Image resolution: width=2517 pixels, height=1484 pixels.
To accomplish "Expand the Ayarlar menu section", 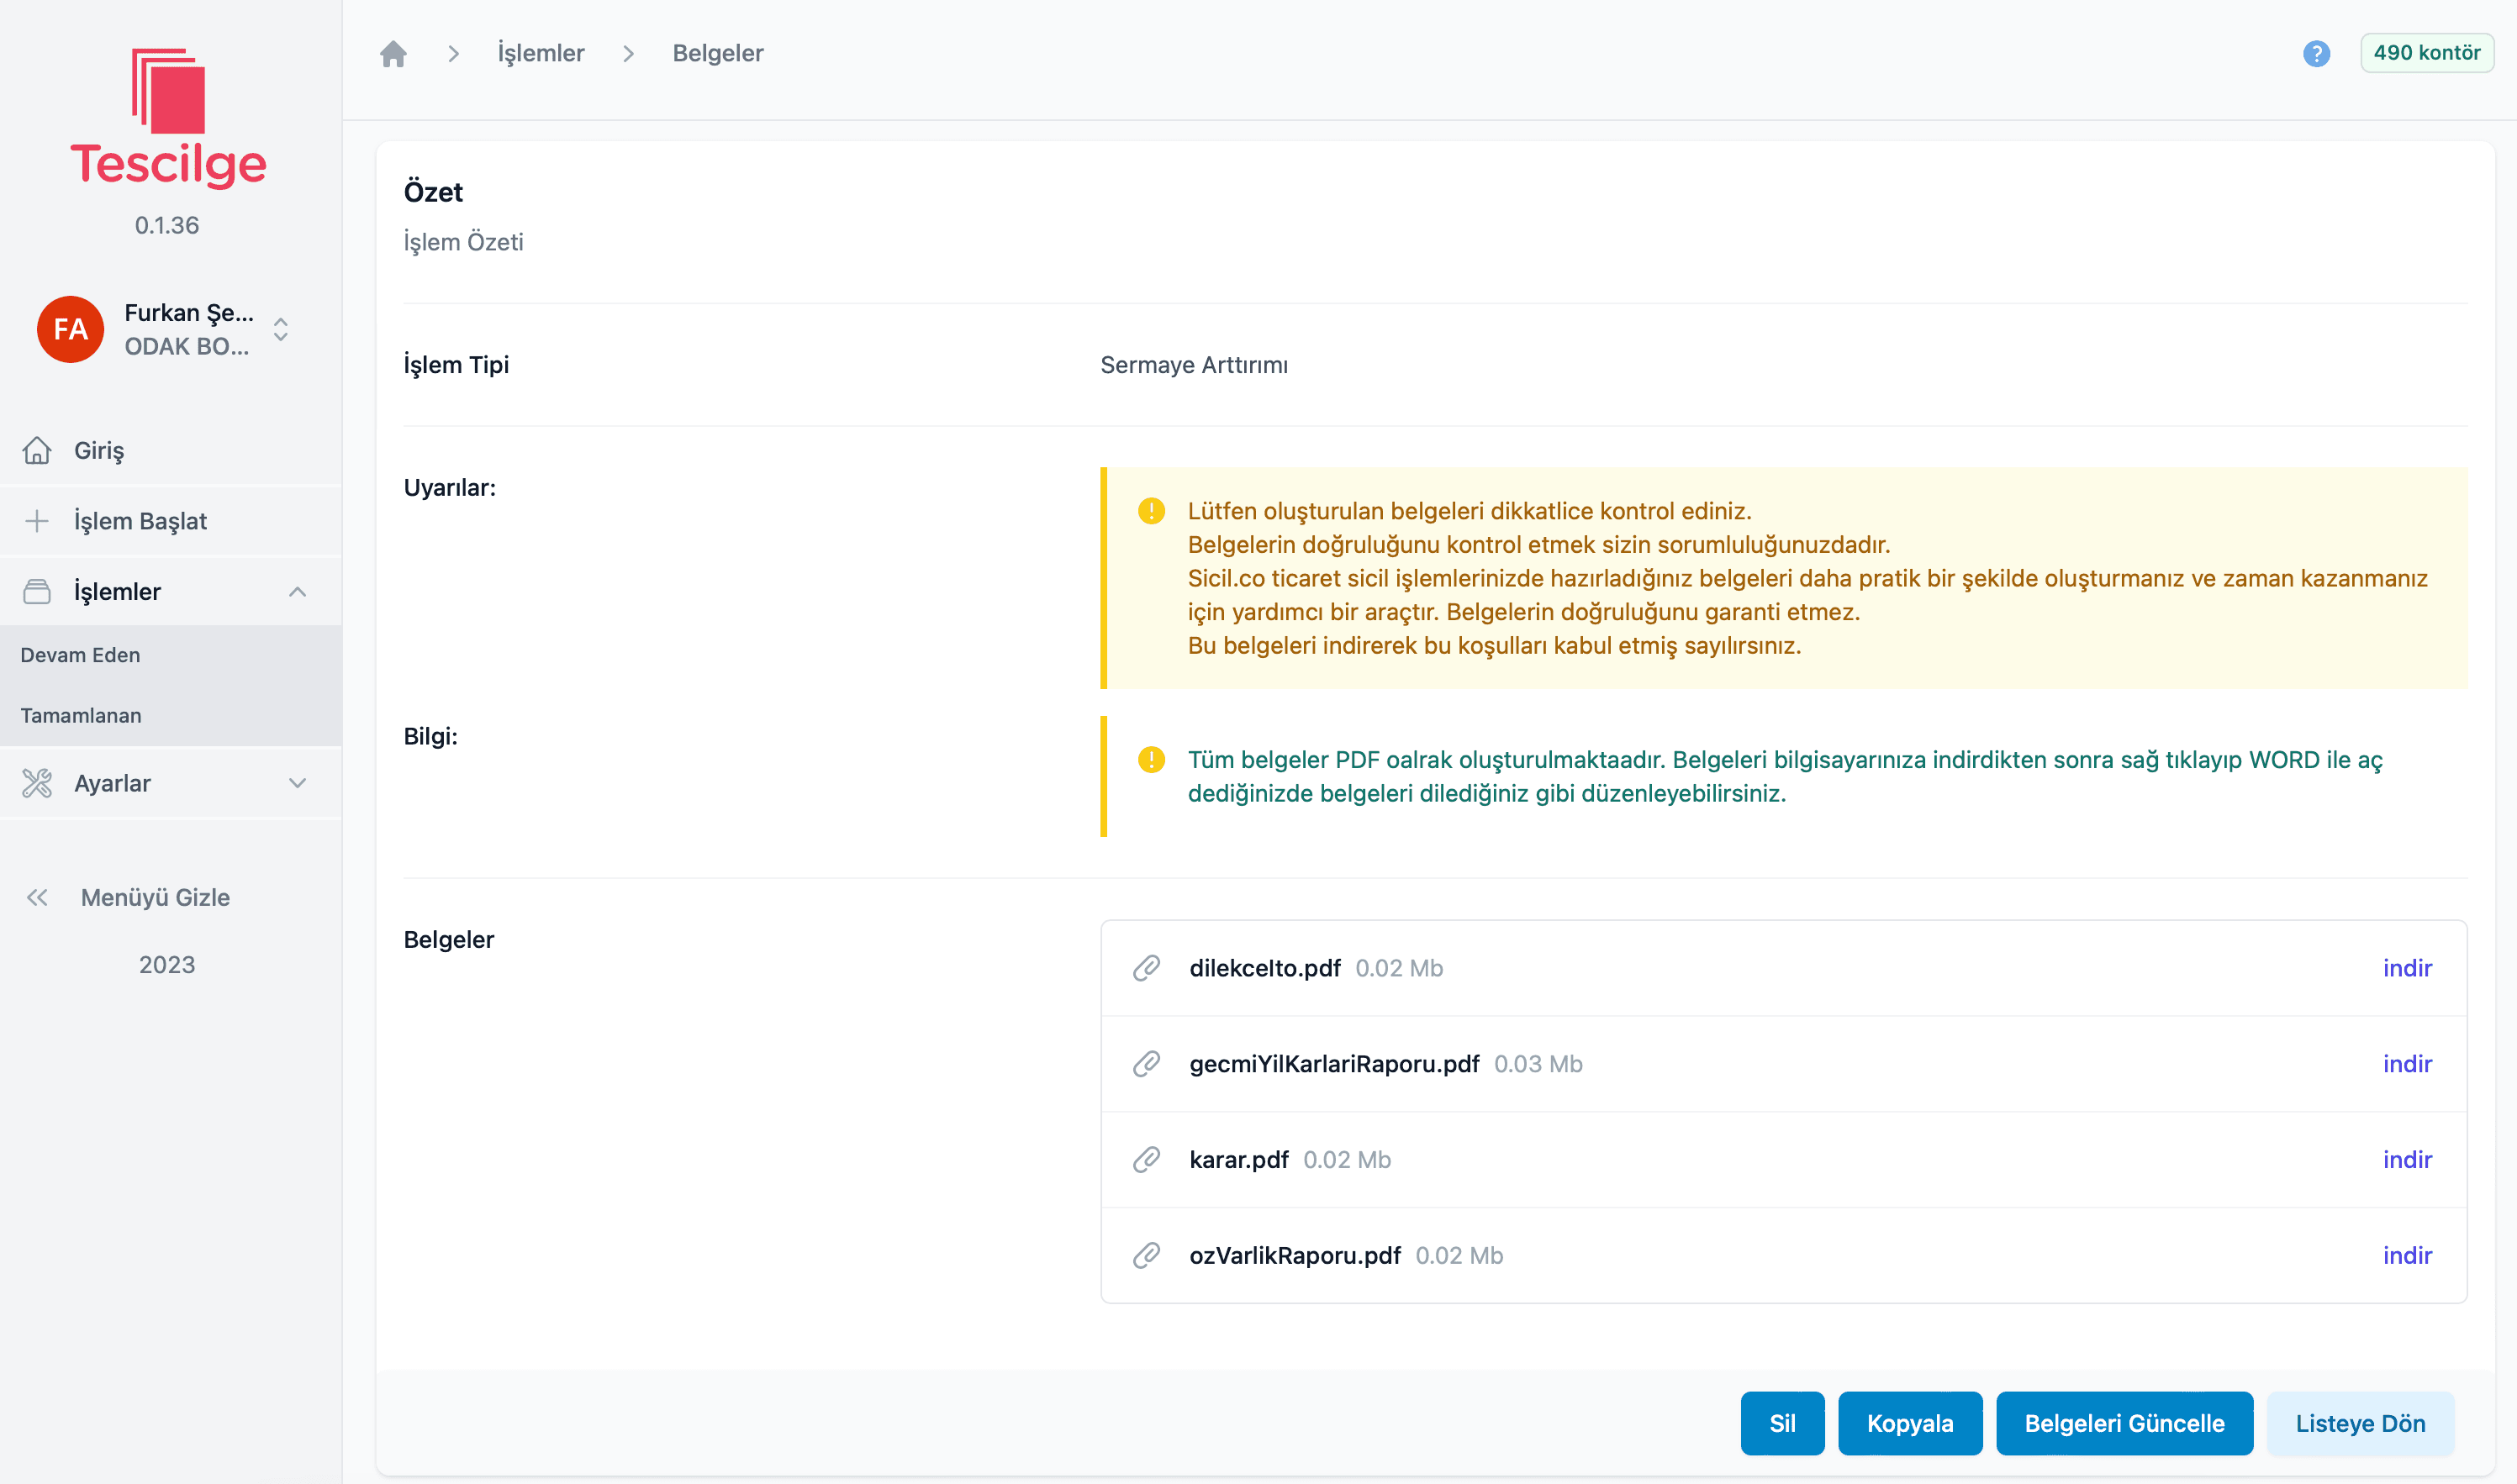I will 297,783.
